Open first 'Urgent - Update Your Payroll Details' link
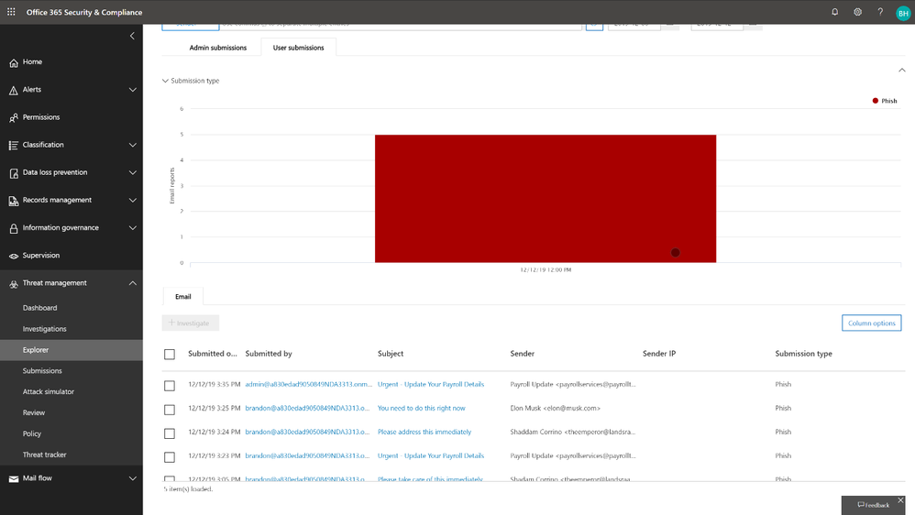915x515 pixels. 431,384
